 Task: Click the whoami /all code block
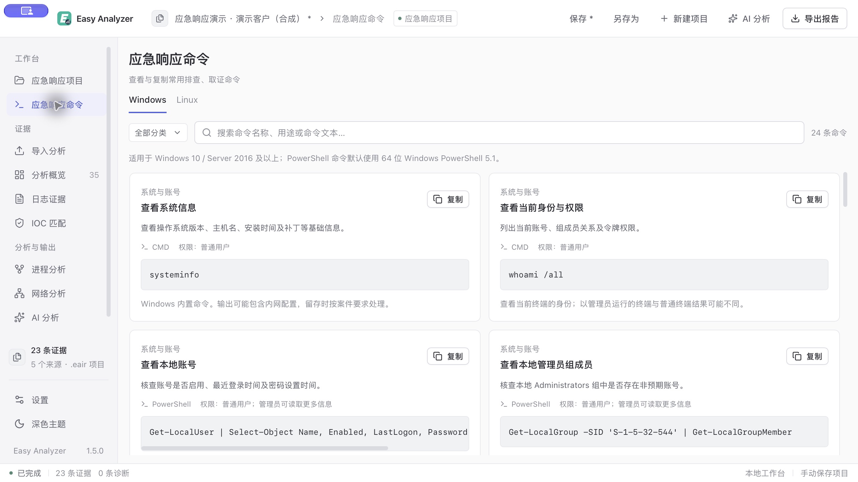click(664, 274)
